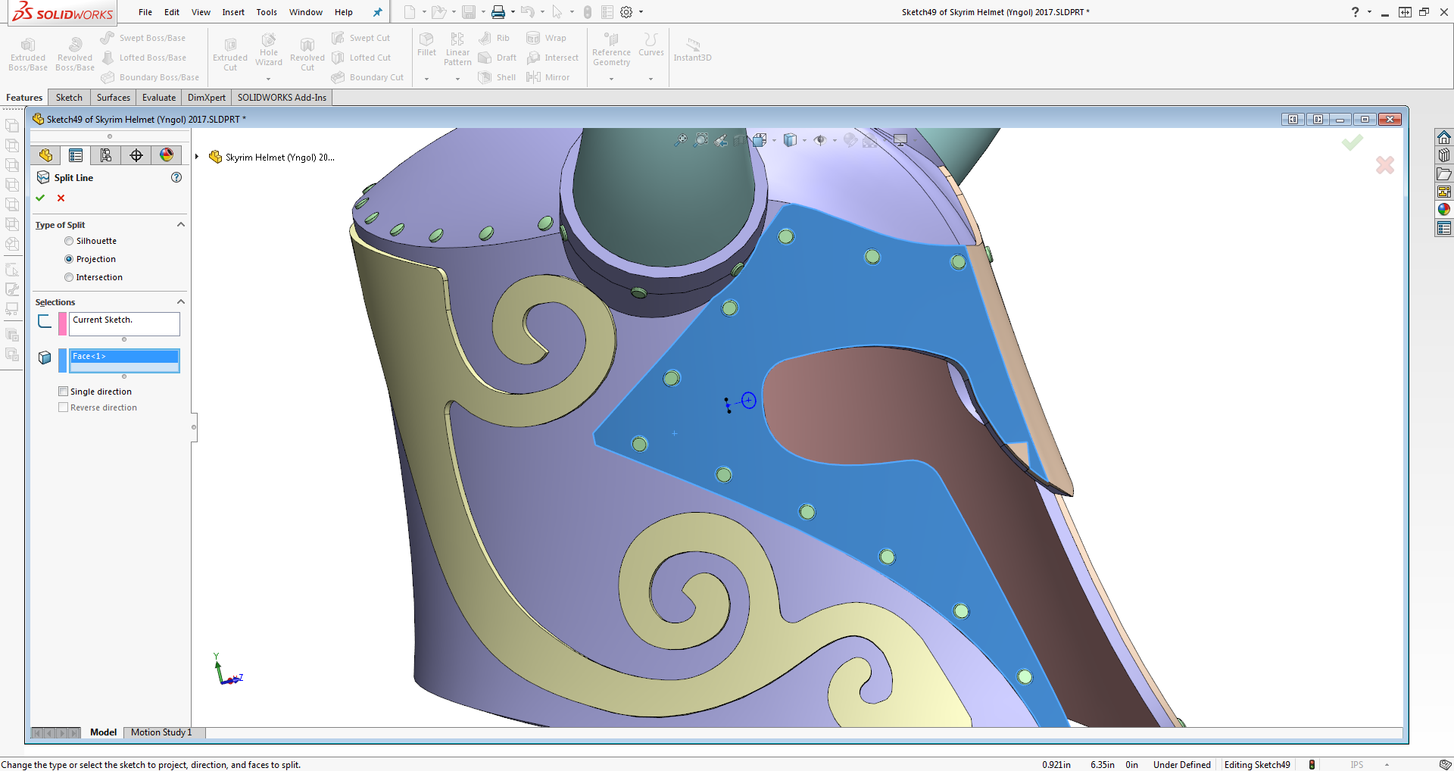This screenshot has width=1454, height=771.
Task: Pin the menu bar with the pushpin
Action: pos(377,12)
